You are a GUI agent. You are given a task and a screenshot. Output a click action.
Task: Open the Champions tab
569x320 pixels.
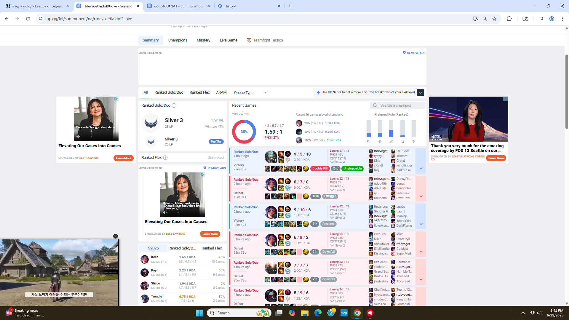pyautogui.click(x=178, y=40)
